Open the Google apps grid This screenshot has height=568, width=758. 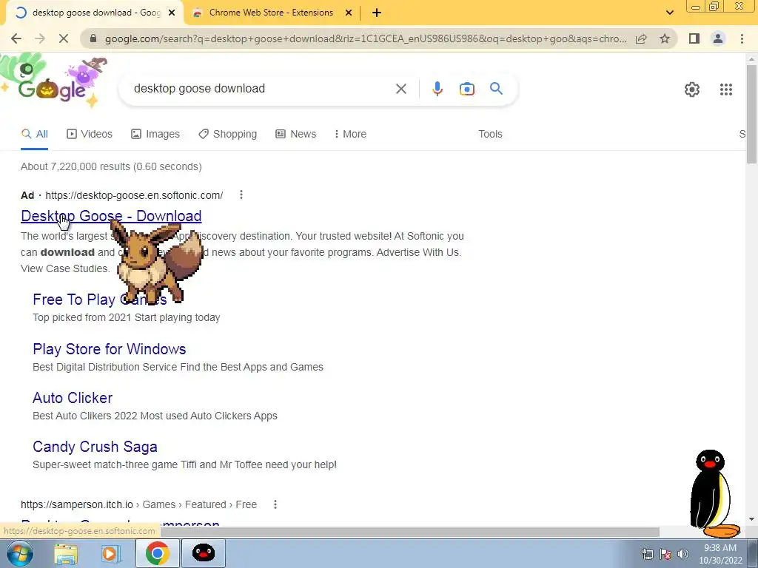pyautogui.click(x=726, y=89)
